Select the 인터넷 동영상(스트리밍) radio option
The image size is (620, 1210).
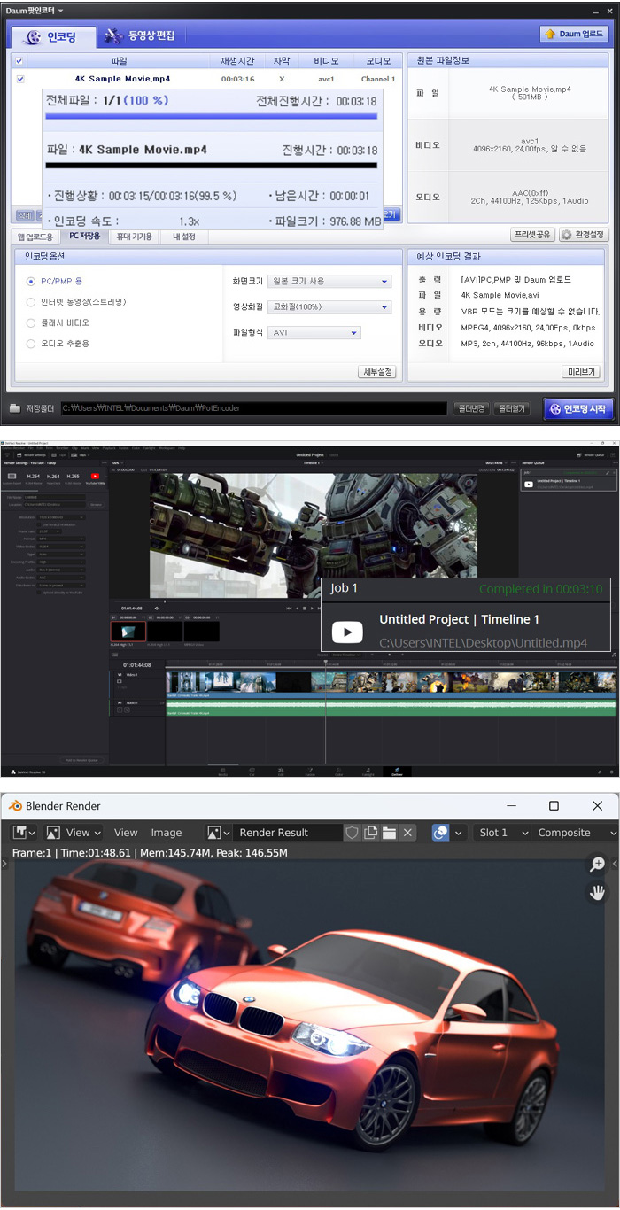[32, 302]
